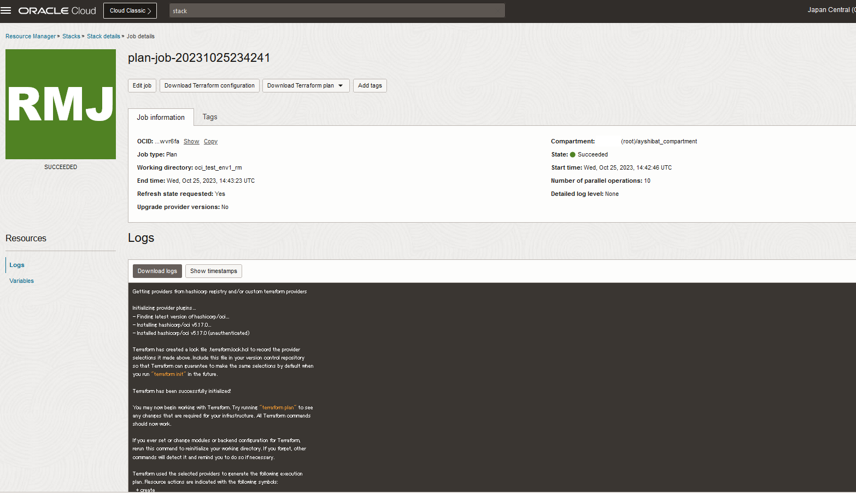This screenshot has width=856, height=493.
Task: Click the "terraform init" highlighted log text
Action: [x=168, y=374]
